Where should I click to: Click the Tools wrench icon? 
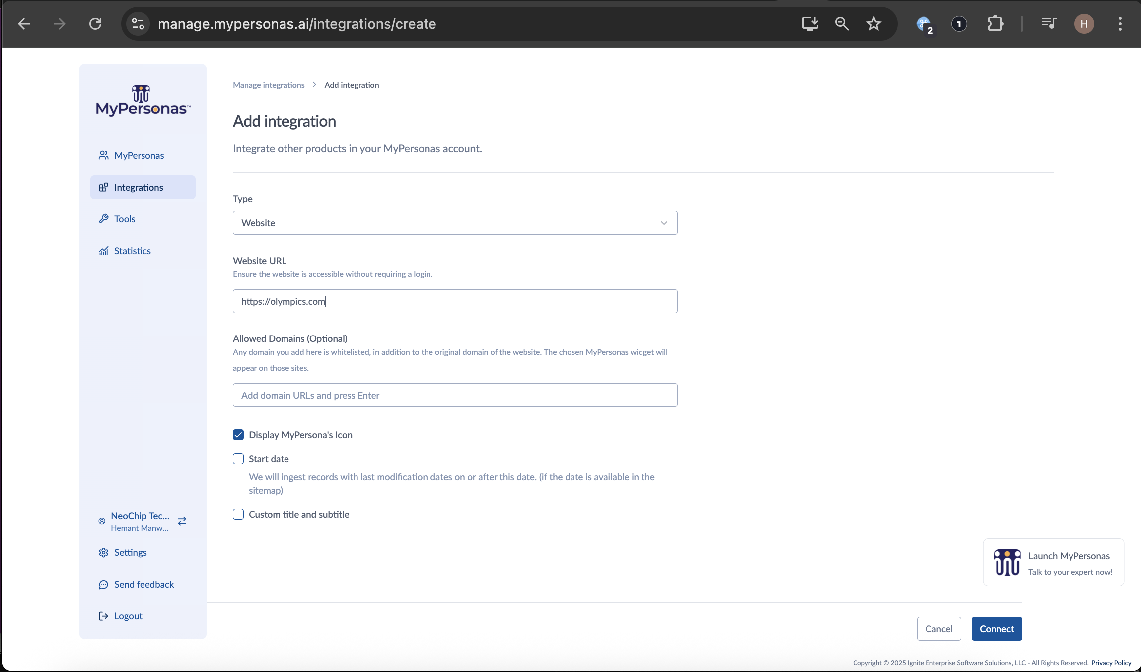coord(103,219)
